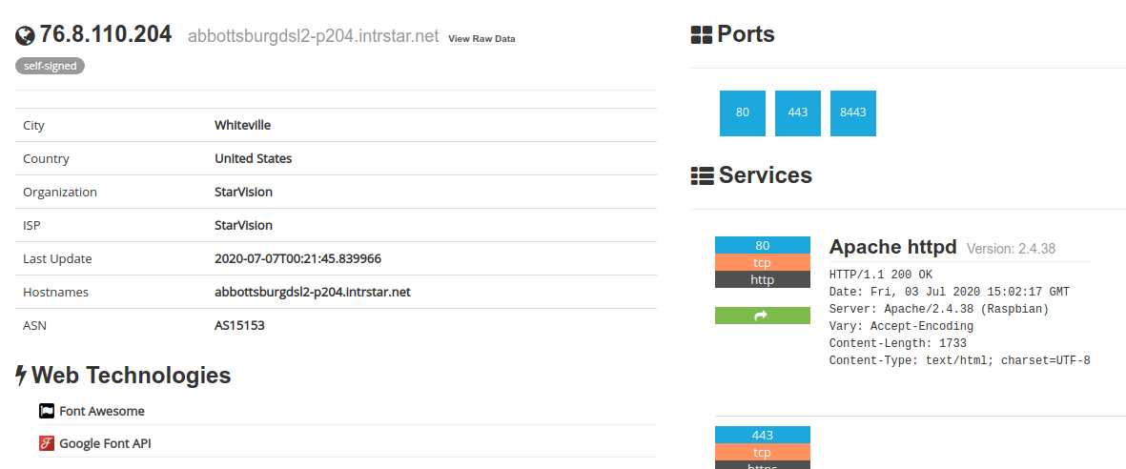Click the Ports grid icon

click(702, 35)
